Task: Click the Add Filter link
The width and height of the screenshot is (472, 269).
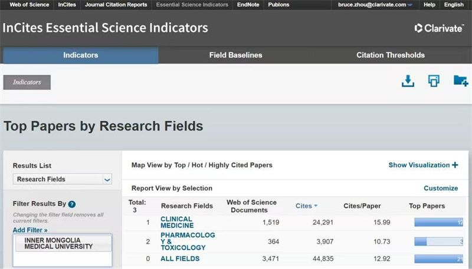Action: pos(29,230)
